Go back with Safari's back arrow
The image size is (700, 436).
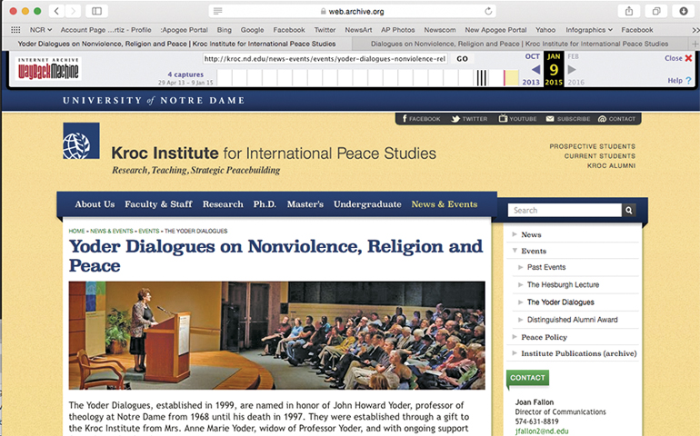pos(56,11)
